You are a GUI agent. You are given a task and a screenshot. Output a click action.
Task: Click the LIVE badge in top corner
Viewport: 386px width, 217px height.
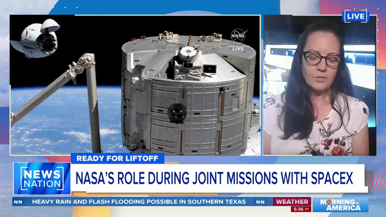356,16
